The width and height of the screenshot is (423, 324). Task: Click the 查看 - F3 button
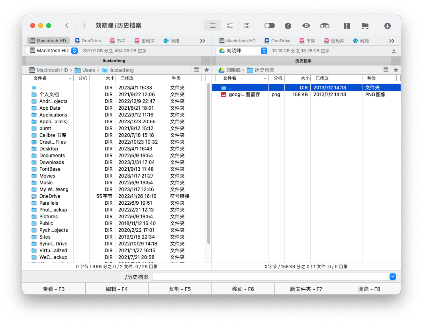click(x=54, y=289)
